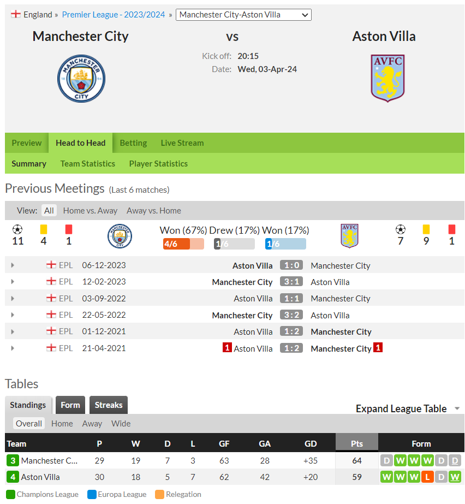Click the England flag icon in breadcrumb
Image resolution: width=465 pixels, height=504 pixels.
point(16,14)
